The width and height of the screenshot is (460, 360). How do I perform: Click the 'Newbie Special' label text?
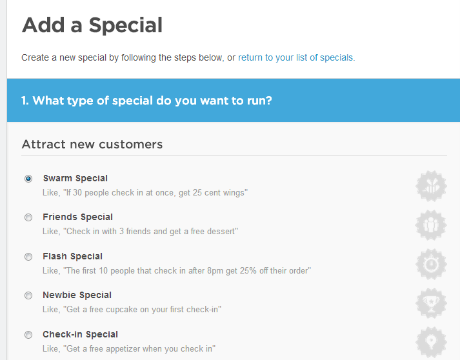tap(77, 295)
